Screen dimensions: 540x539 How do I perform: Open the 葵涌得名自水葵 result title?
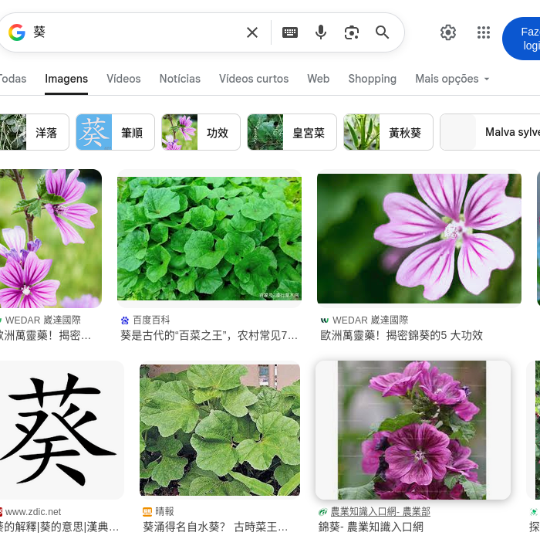pos(215,527)
